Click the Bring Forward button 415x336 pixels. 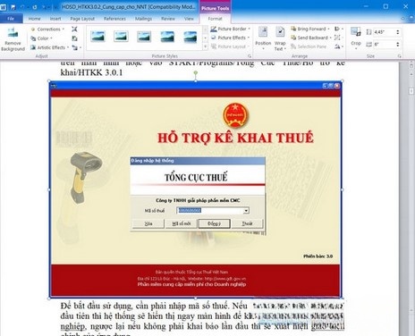pyautogui.click(x=309, y=29)
